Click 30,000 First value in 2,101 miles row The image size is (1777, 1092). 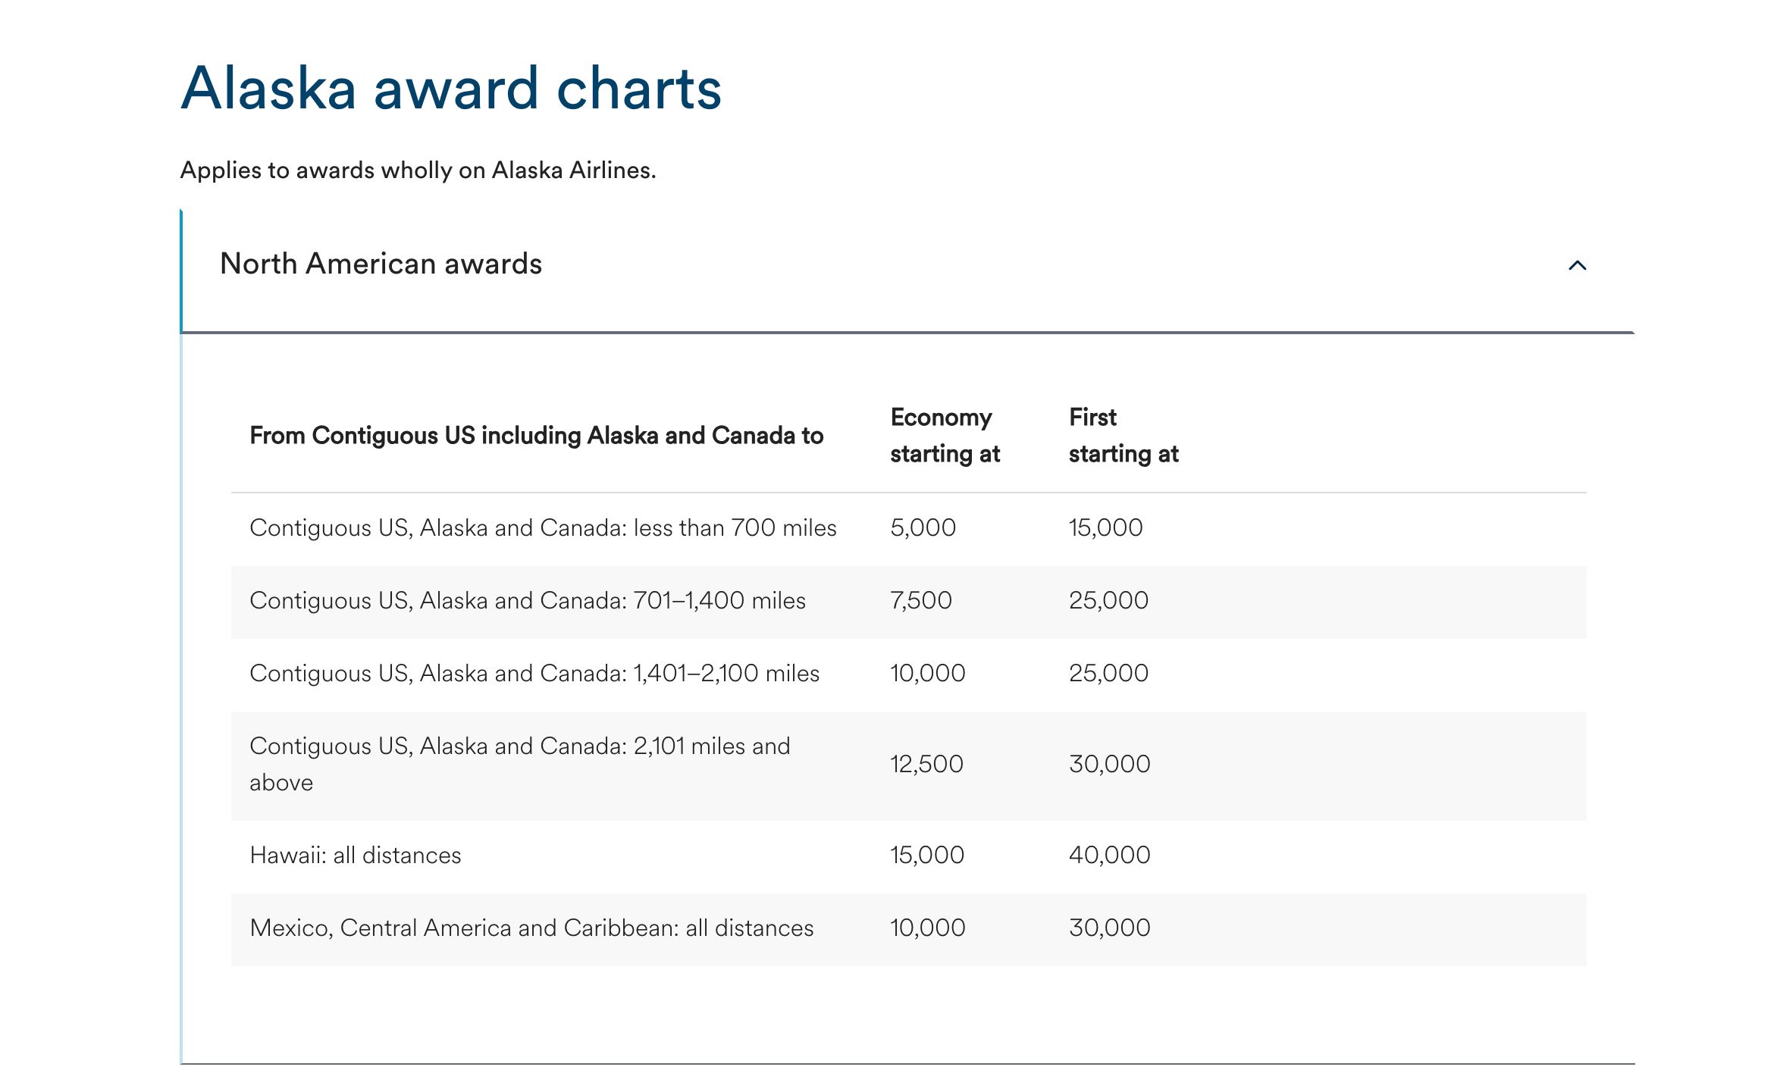[x=1110, y=764]
